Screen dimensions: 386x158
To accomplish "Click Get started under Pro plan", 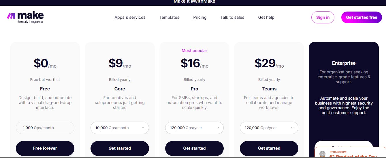I will [194, 148].
